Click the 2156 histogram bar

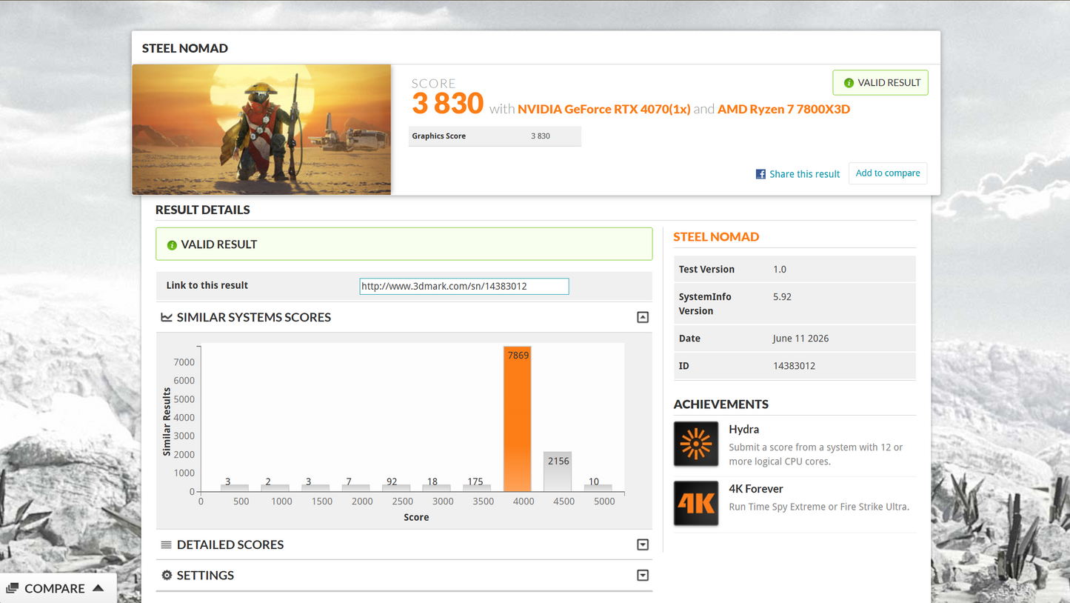[558, 471]
